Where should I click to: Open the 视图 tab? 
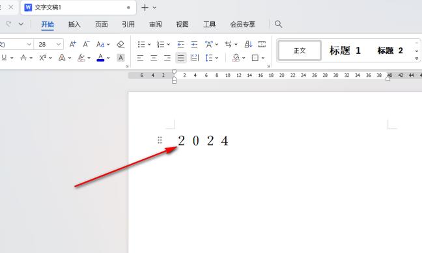[182, 25]
